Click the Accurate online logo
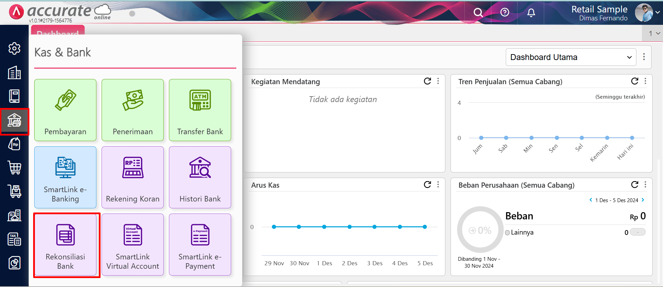Image resolution: width=663 pixels, height=287 pixels. (x=60, y=12)
